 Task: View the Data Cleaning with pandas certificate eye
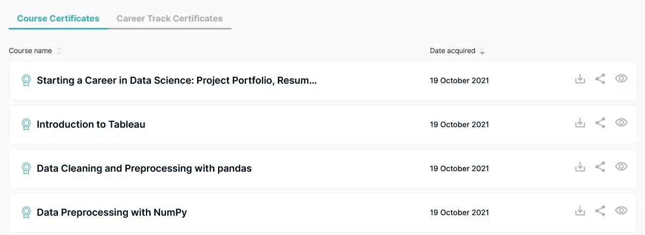click(621, 167)
